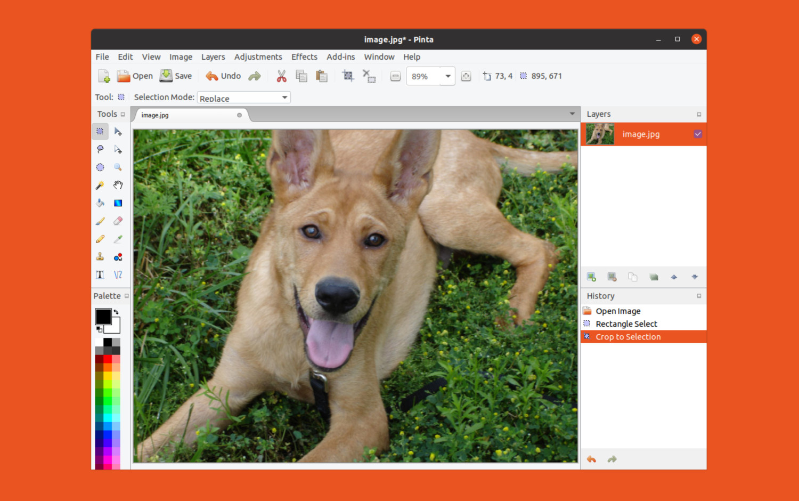
Task: Click the white secondary color swatch
Action: (115, 328)
